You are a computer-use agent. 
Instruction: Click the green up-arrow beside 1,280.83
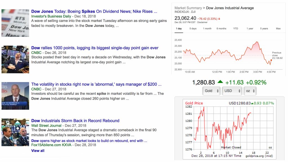pyautogui.click(x=220, y=82)
